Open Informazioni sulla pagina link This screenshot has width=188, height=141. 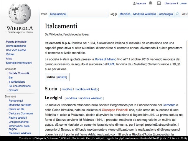click(19, 127)
